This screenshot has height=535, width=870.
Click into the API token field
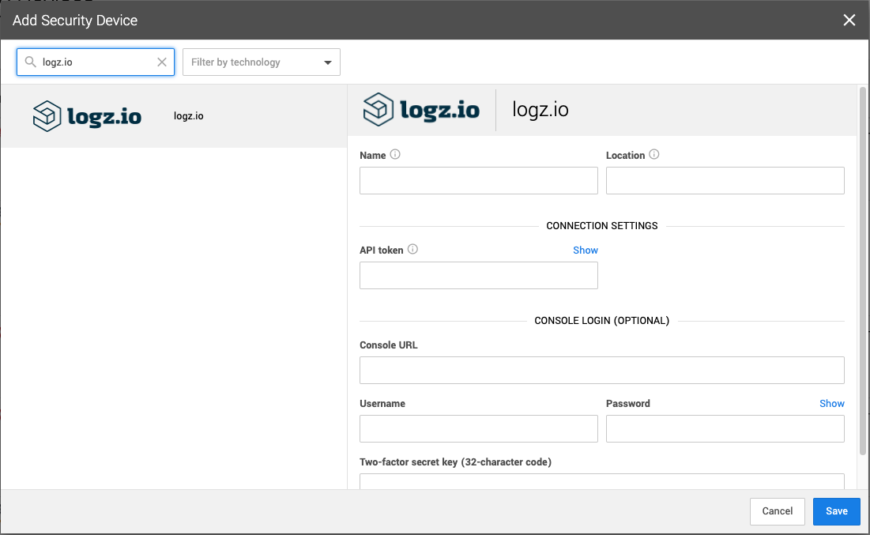pos(478,275)
